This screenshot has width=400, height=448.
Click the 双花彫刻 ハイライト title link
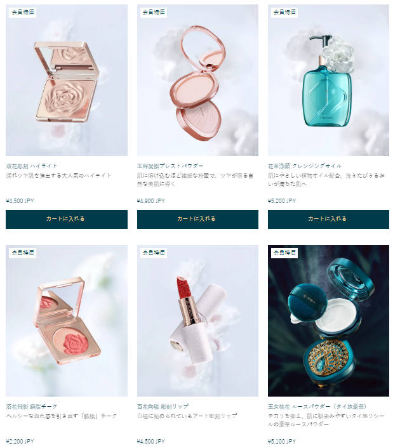32,166
